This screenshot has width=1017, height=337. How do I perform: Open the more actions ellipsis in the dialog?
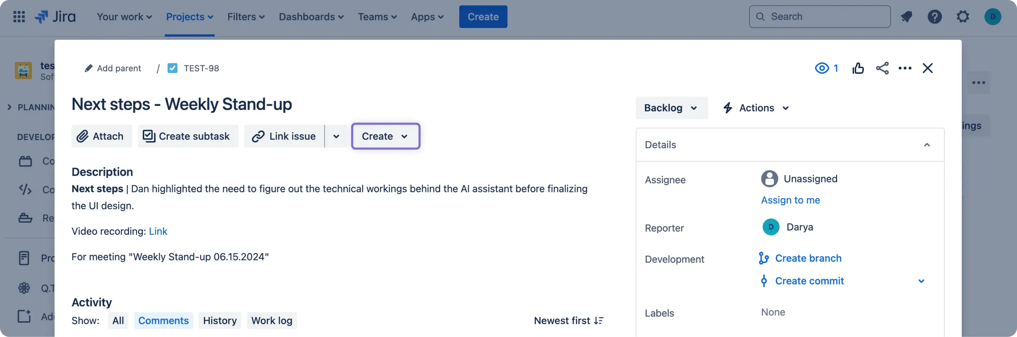[905, 68]
